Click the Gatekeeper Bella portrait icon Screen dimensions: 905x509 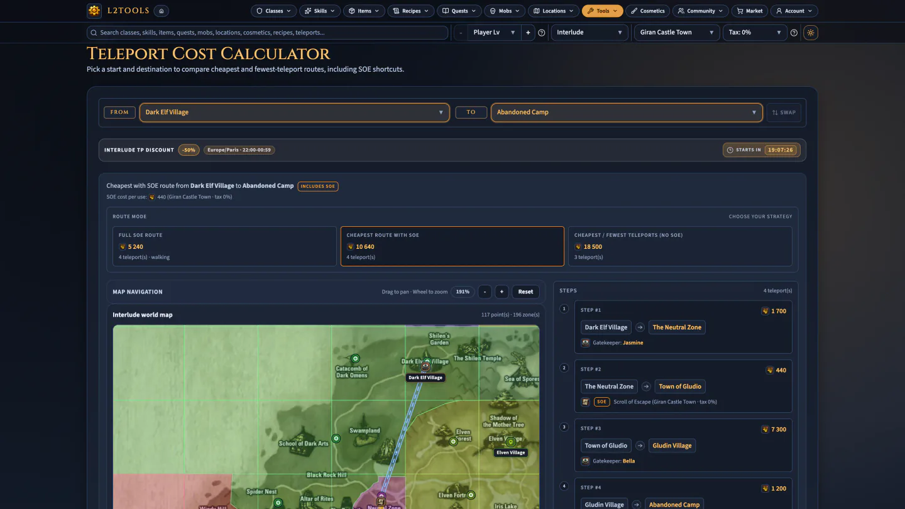coord(586,461)
